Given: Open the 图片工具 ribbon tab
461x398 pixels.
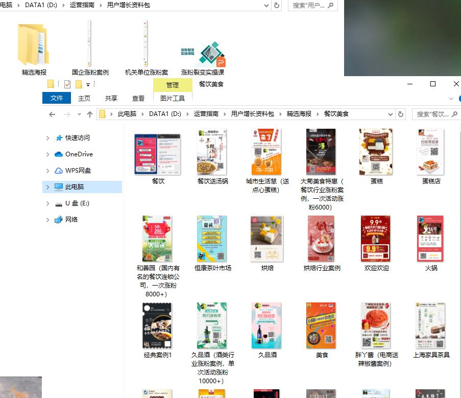Looking at the screenshot, I should (x=173, y=98).
